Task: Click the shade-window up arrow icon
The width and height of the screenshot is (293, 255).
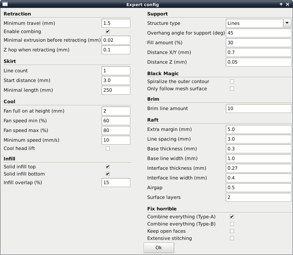Action: [281, 4]
